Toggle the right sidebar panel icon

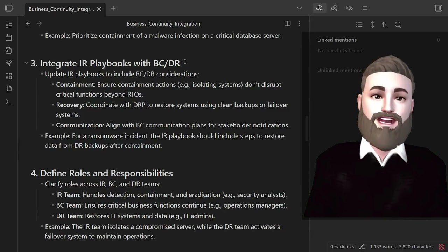[439, 8]
